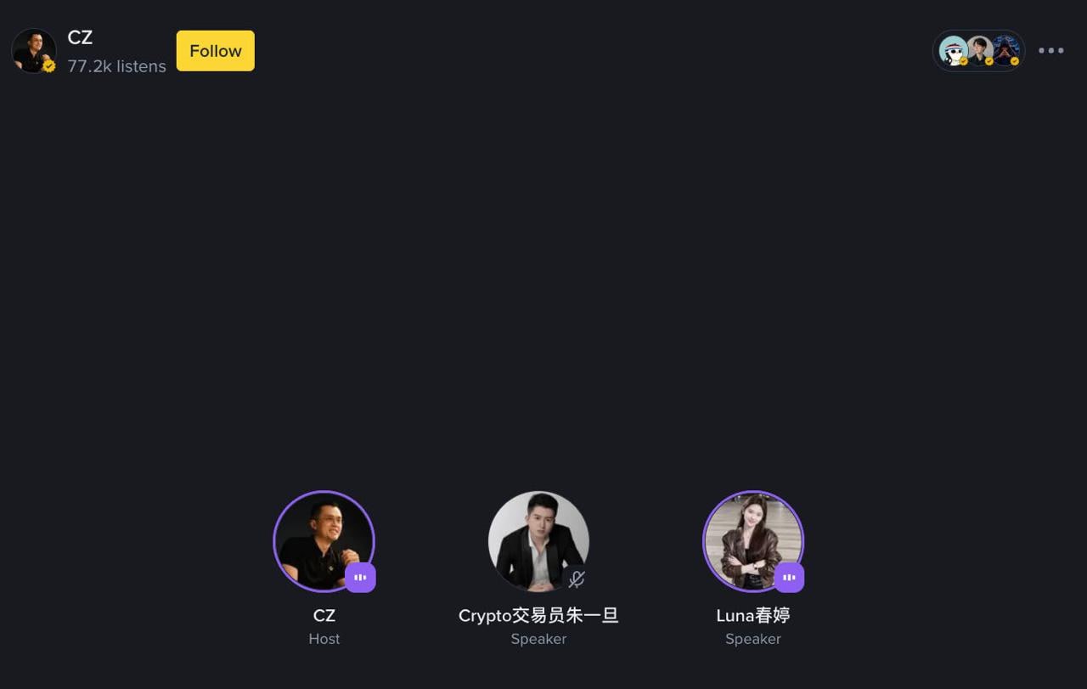Click the Luna春婷 name label
Screen dimensions: 1087x689
coord(753,615)
